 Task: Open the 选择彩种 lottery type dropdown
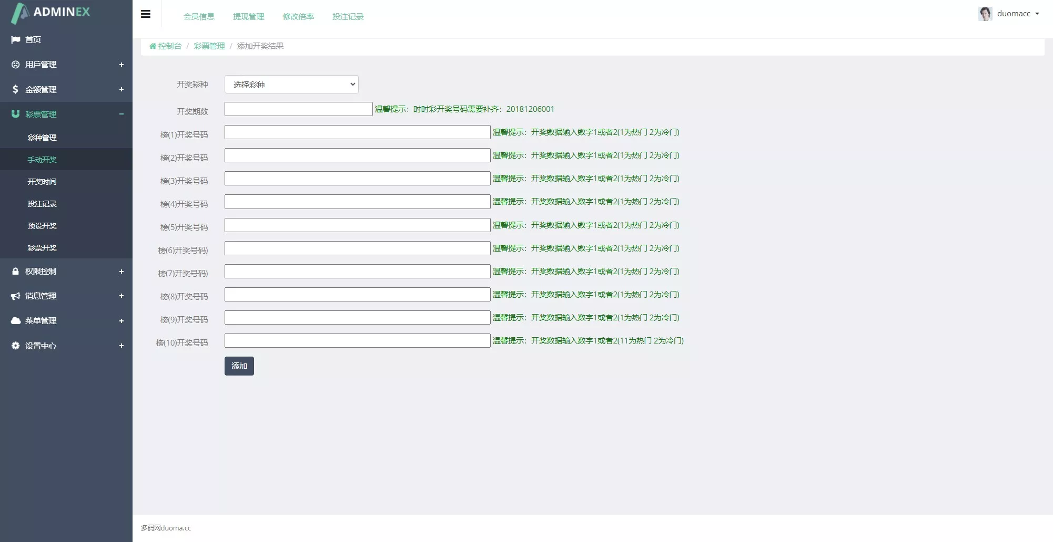[x=291, y=85]
